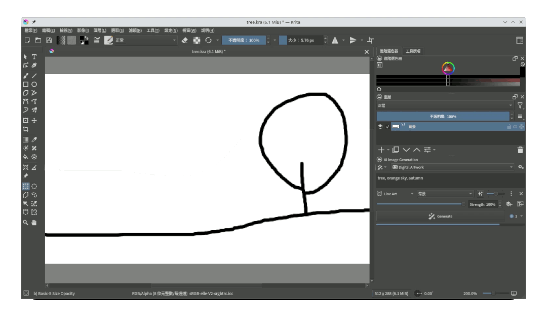Toggle the checkmark on the 背景 layer
The image size is (547, 324).
pos(387,127)
